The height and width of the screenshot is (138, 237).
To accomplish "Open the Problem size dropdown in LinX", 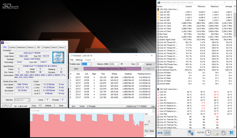I will (x=90, y=64).
